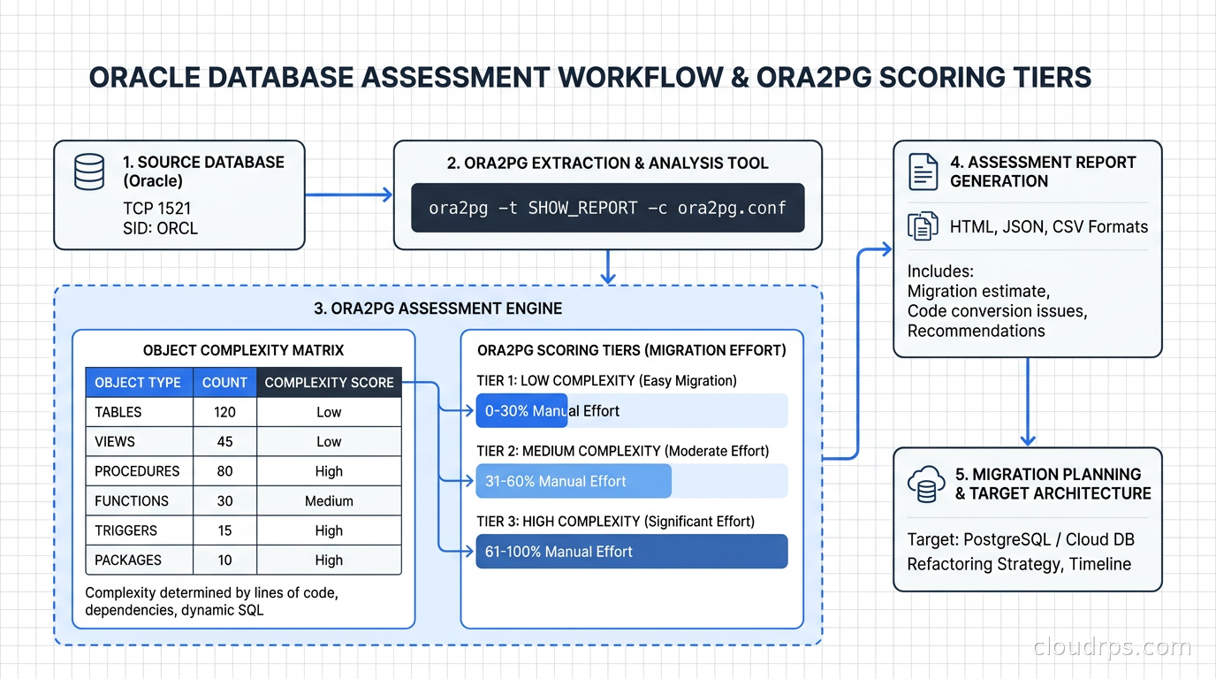Viewport: 1216px width, 679px height.
Task: Click the database cylinder icon in Source Database box
Action: coord(89,172)
